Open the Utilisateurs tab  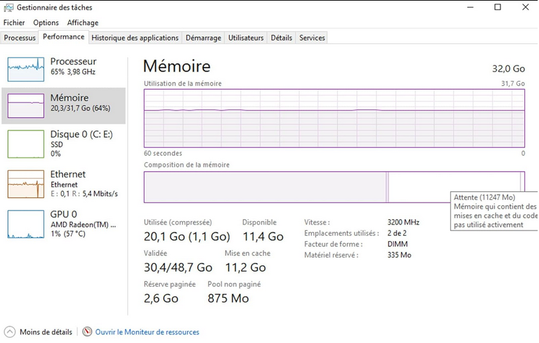pos(246,38)
